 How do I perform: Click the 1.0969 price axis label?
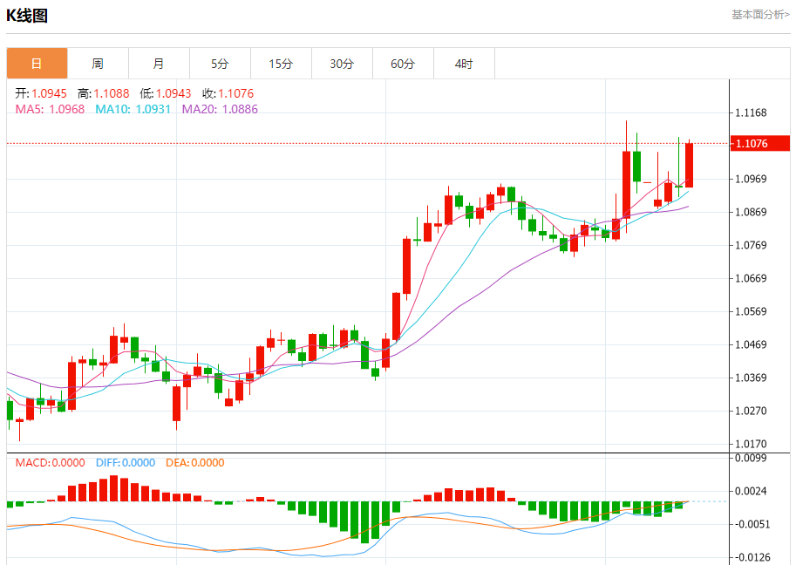(751, 179)
